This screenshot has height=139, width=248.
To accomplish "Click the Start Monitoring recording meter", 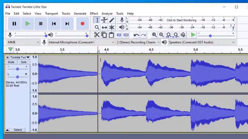I will click(181, 20).
